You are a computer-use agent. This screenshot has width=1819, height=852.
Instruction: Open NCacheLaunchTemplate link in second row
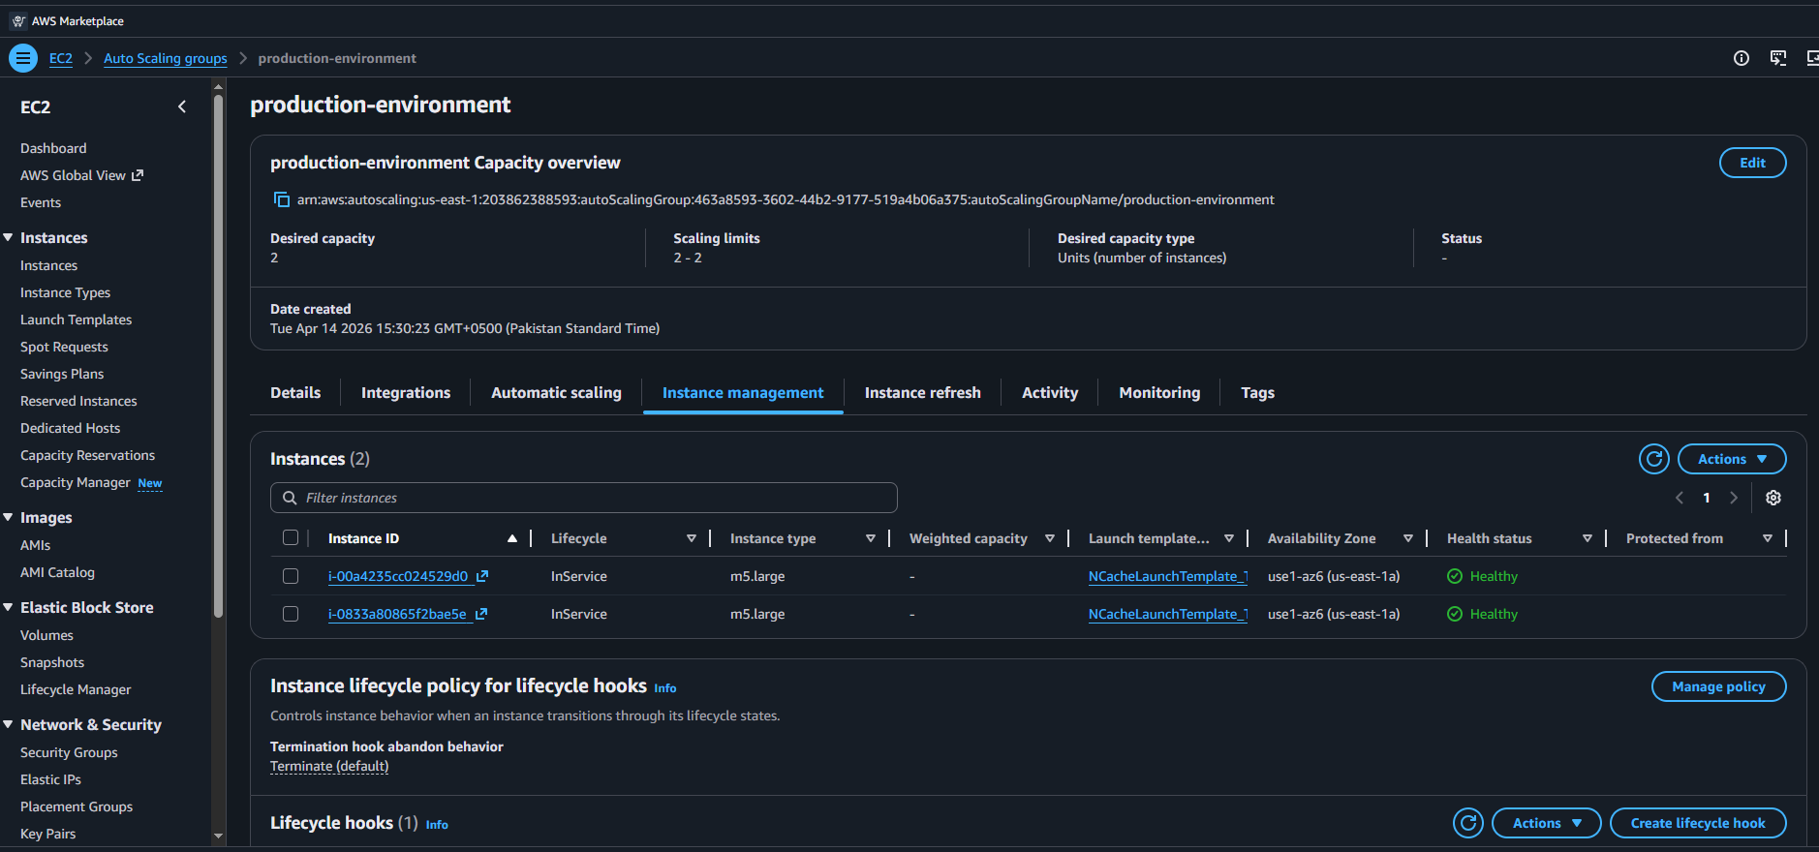click(1167, 614)
